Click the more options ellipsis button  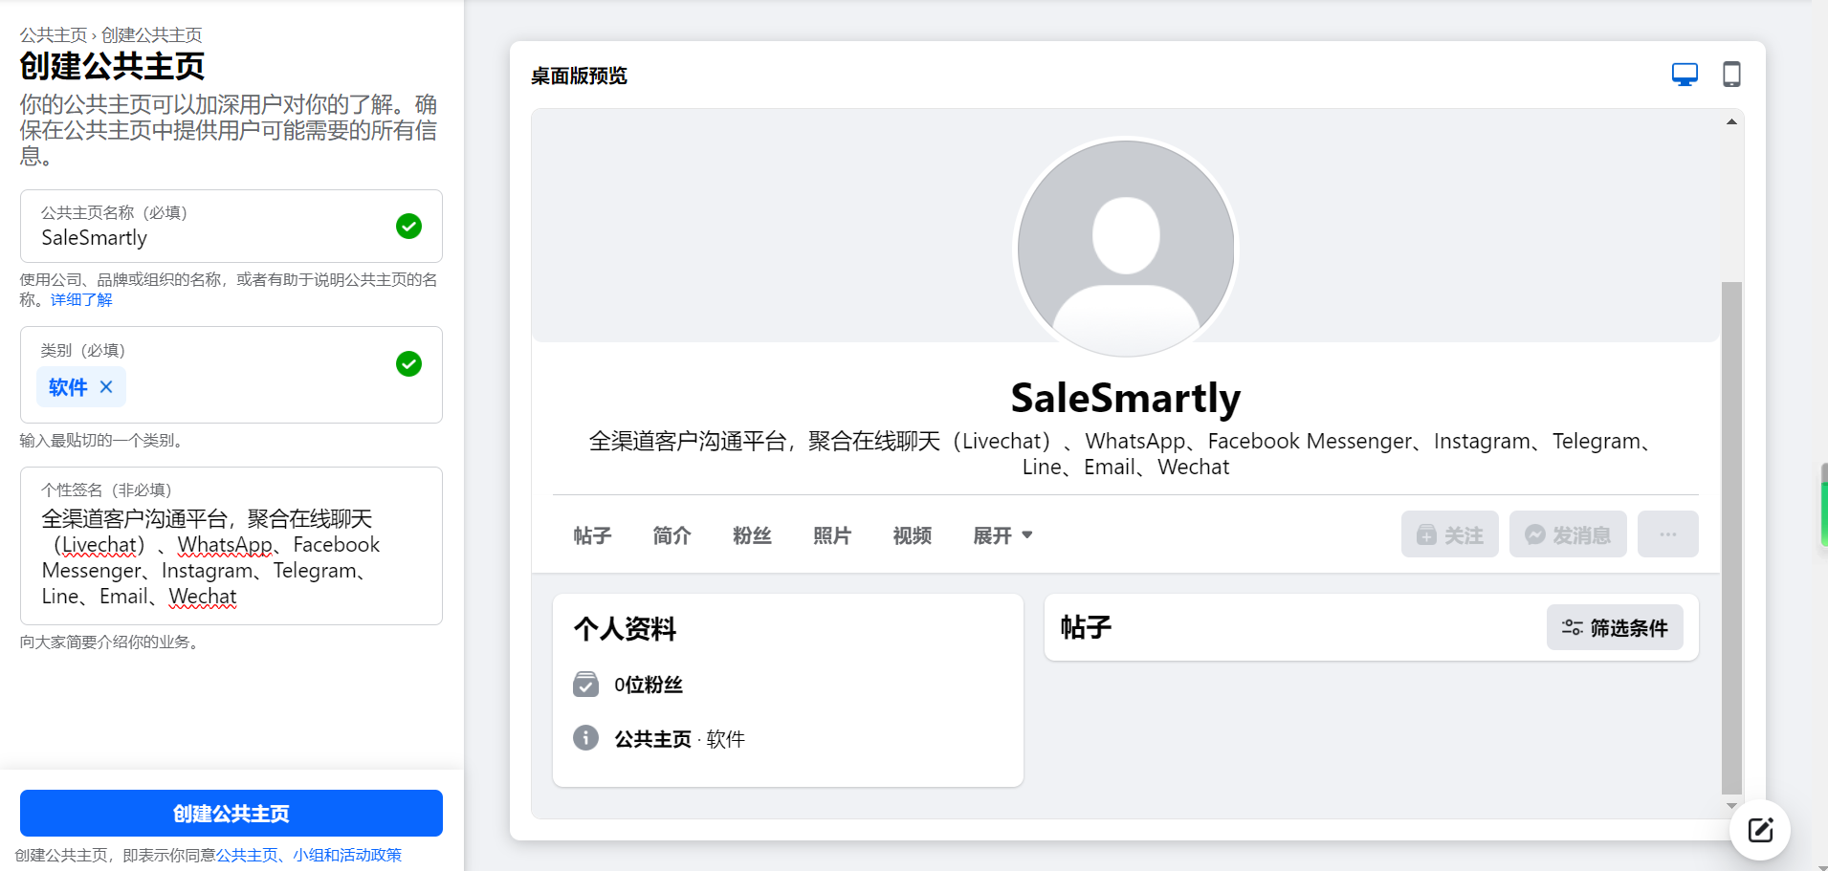[1667, 534]
